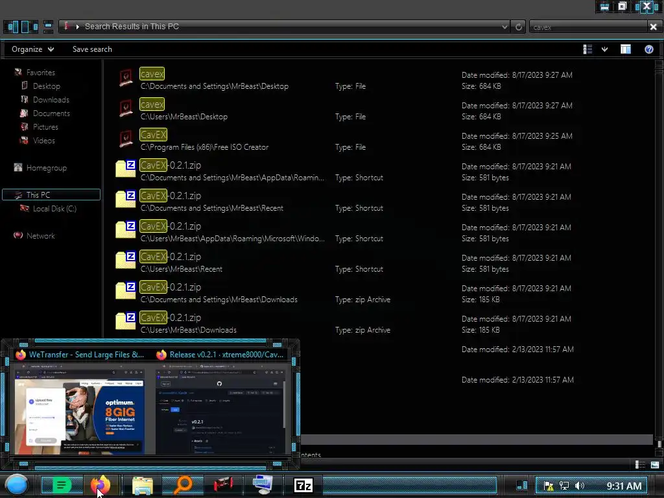The image size is (664, 498).
Task: Open the green notes app on taskbar
Action: click(62, 485)
